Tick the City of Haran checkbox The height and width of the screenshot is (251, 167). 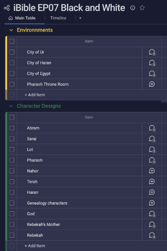click(12, 63)
